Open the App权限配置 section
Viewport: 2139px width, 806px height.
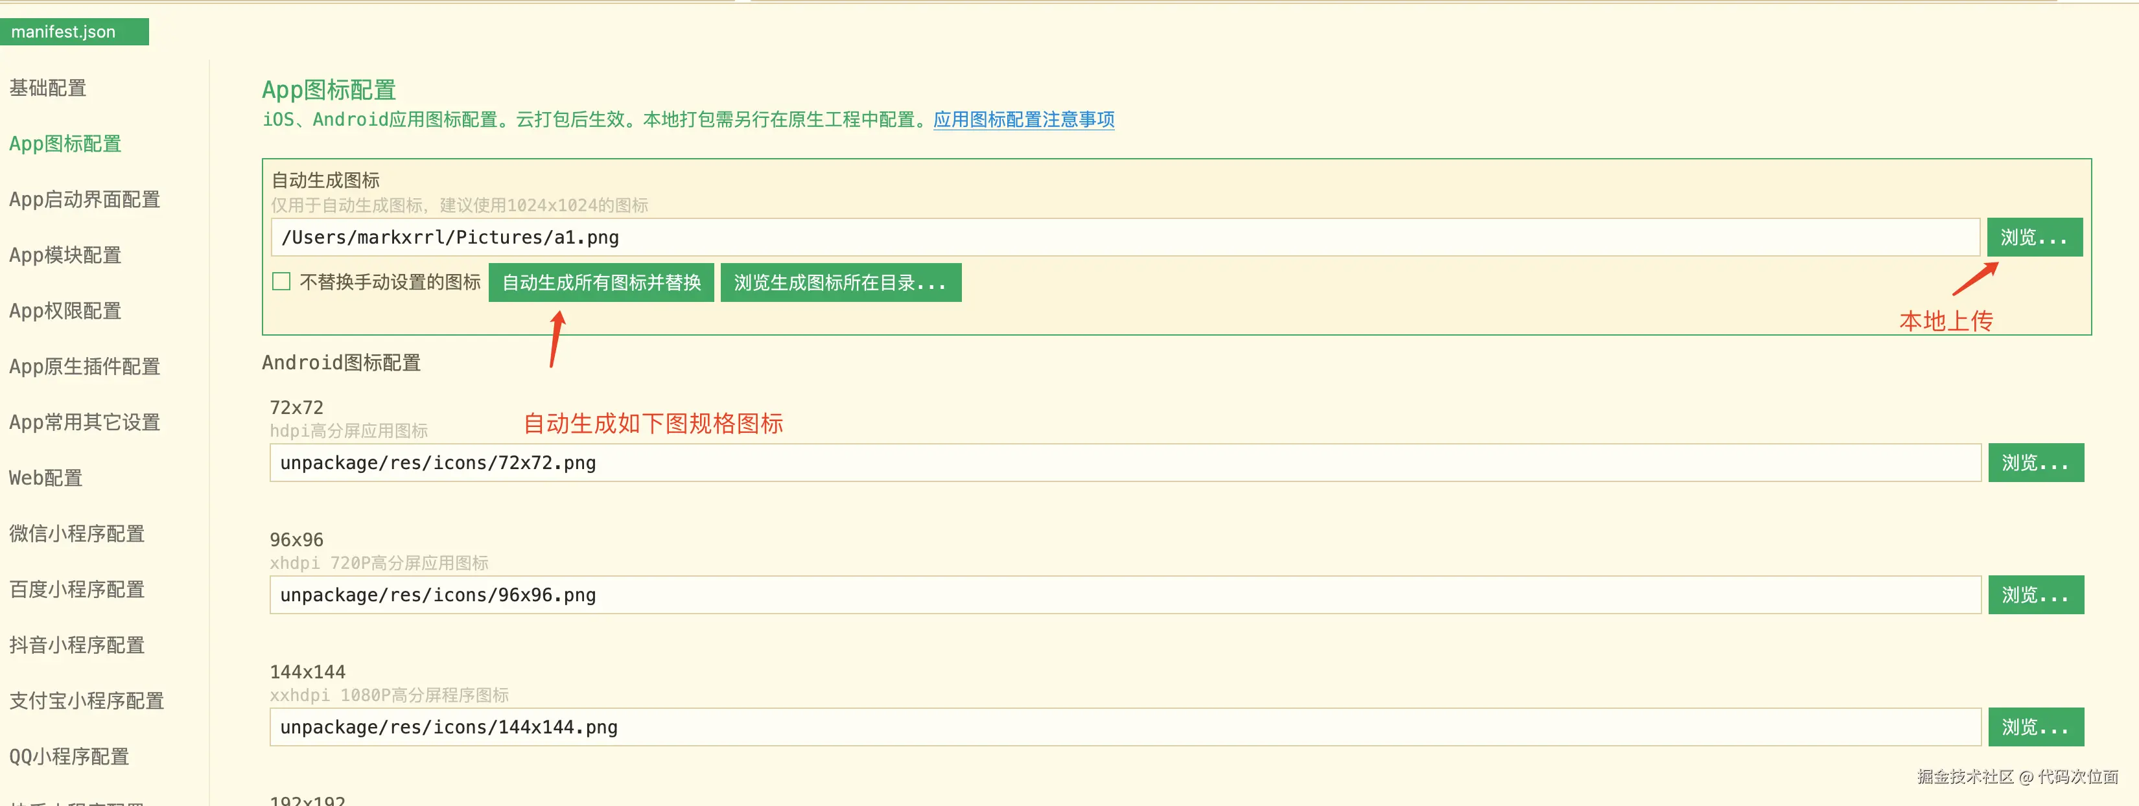click(x=65, y=310)
